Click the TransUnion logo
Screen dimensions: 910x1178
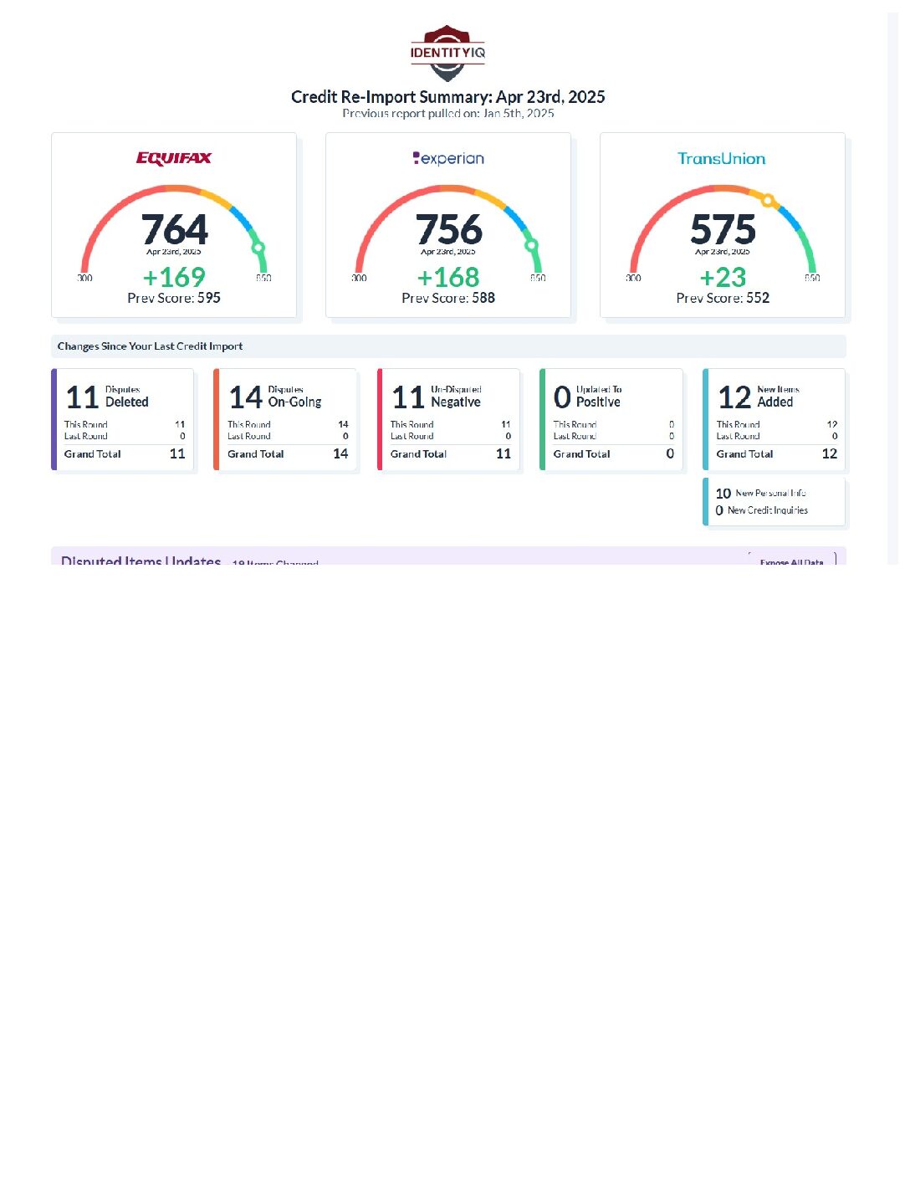point(722,158)
